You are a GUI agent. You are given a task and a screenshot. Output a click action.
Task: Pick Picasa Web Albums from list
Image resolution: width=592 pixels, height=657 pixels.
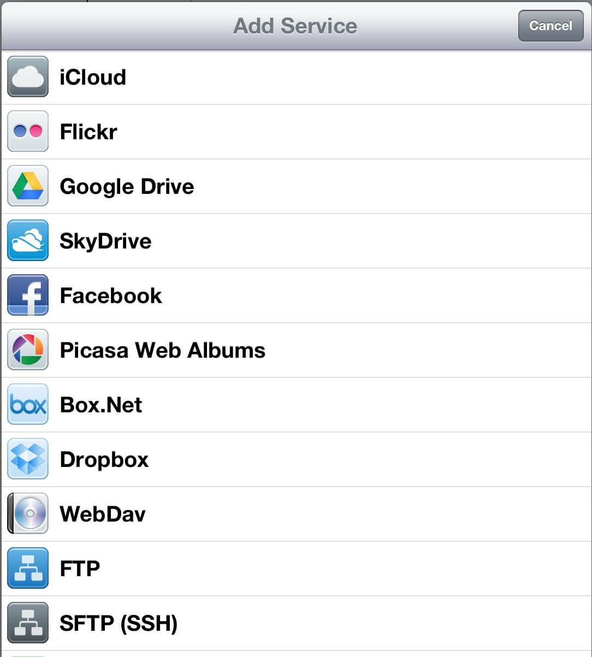[x=296, y=350]
